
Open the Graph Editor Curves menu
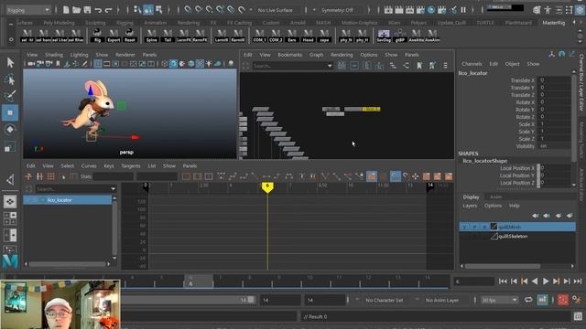(x=89, y=166)
